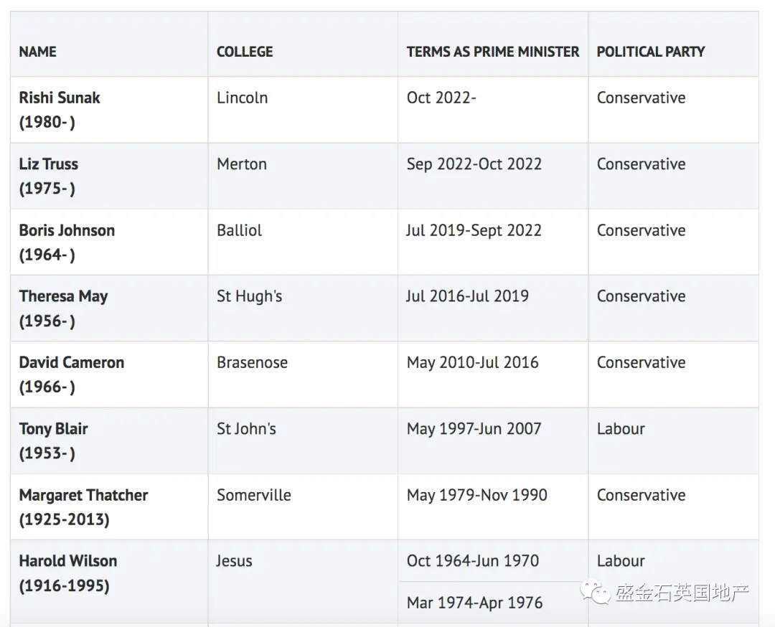Select the Rishi Sunak name cell

pos(109,110)
